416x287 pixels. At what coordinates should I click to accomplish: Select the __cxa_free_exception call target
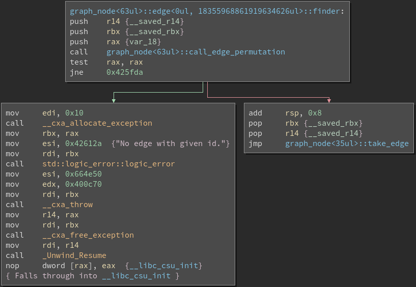click(88, 235)
